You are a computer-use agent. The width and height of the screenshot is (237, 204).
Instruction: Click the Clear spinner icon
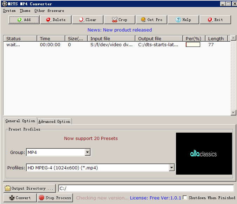click(x=81, y=20)
